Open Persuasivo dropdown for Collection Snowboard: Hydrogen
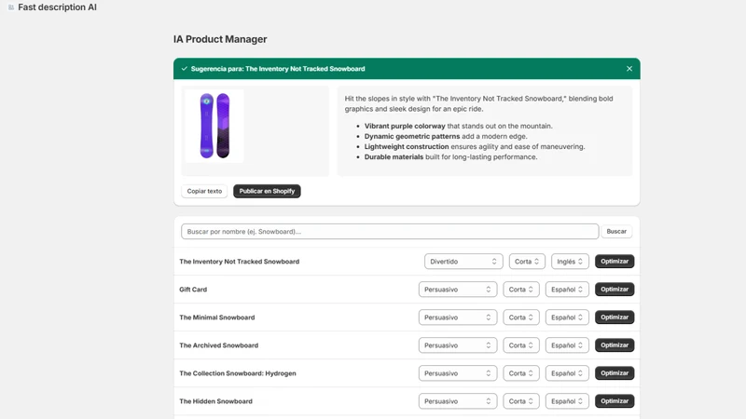 click(x=458, y=373)
